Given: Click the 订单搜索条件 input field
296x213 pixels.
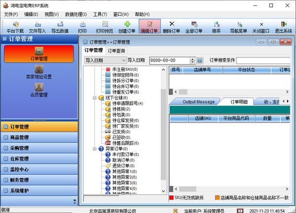Looking at the screenshot, I should [x=265, y=61].
